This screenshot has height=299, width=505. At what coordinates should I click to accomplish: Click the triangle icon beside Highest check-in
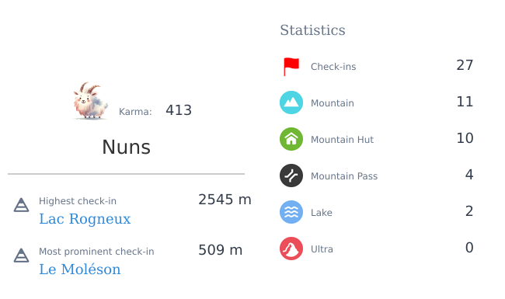point(21,205)
